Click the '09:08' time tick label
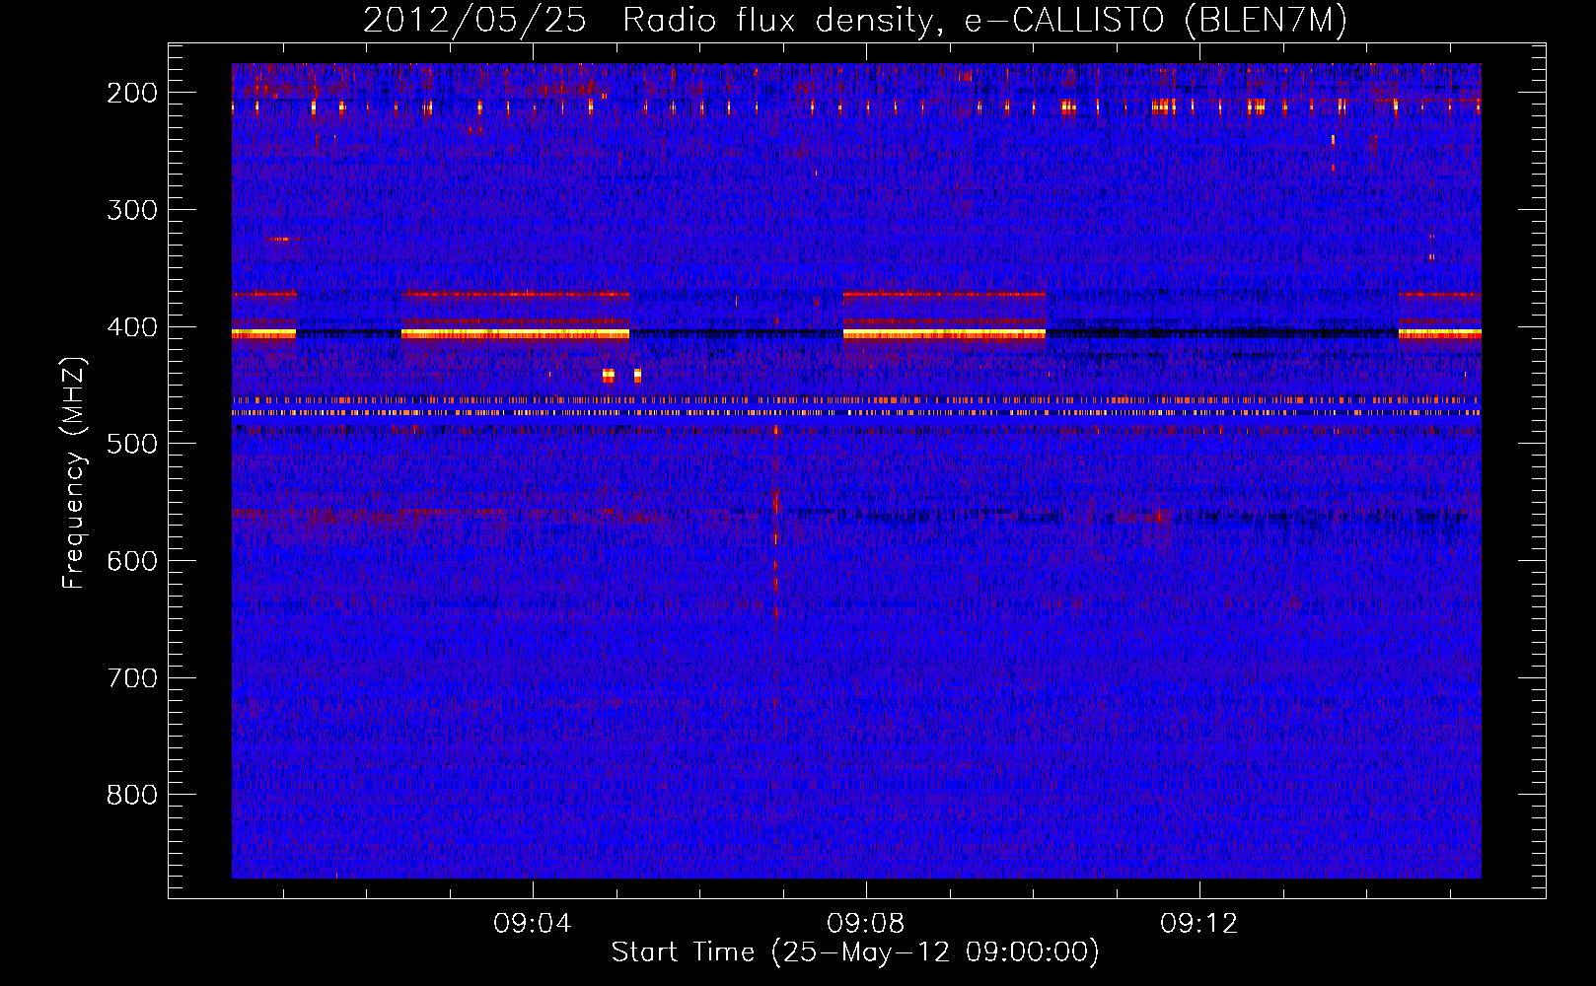The image size is (1596, 986). coord(866,924)
